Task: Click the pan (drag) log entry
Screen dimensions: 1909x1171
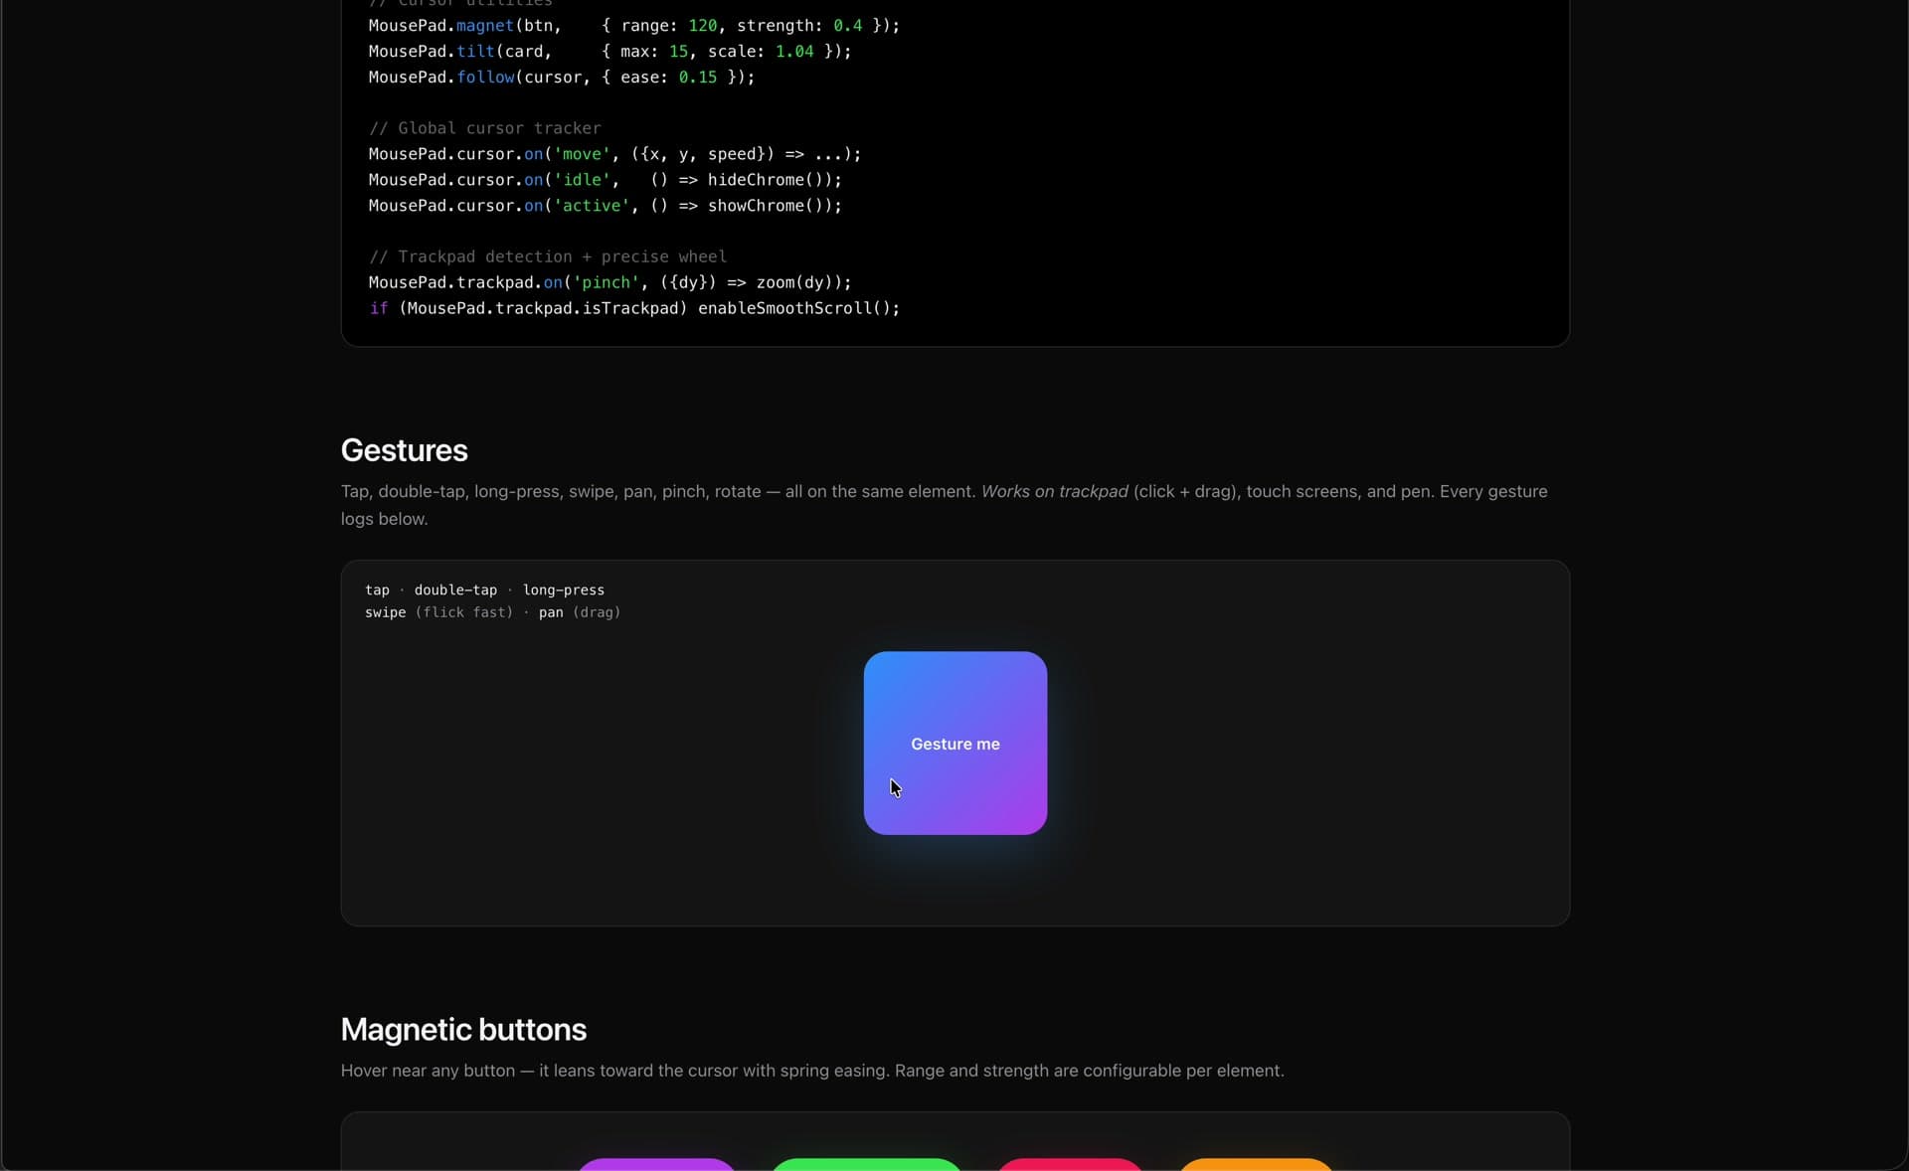Action: click(x=579, y=613)
